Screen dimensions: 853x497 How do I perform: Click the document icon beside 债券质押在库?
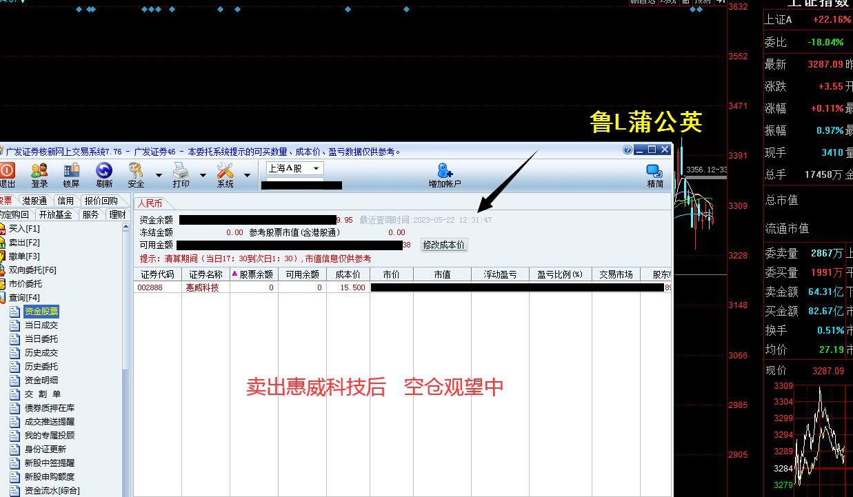tap(15, 408)
